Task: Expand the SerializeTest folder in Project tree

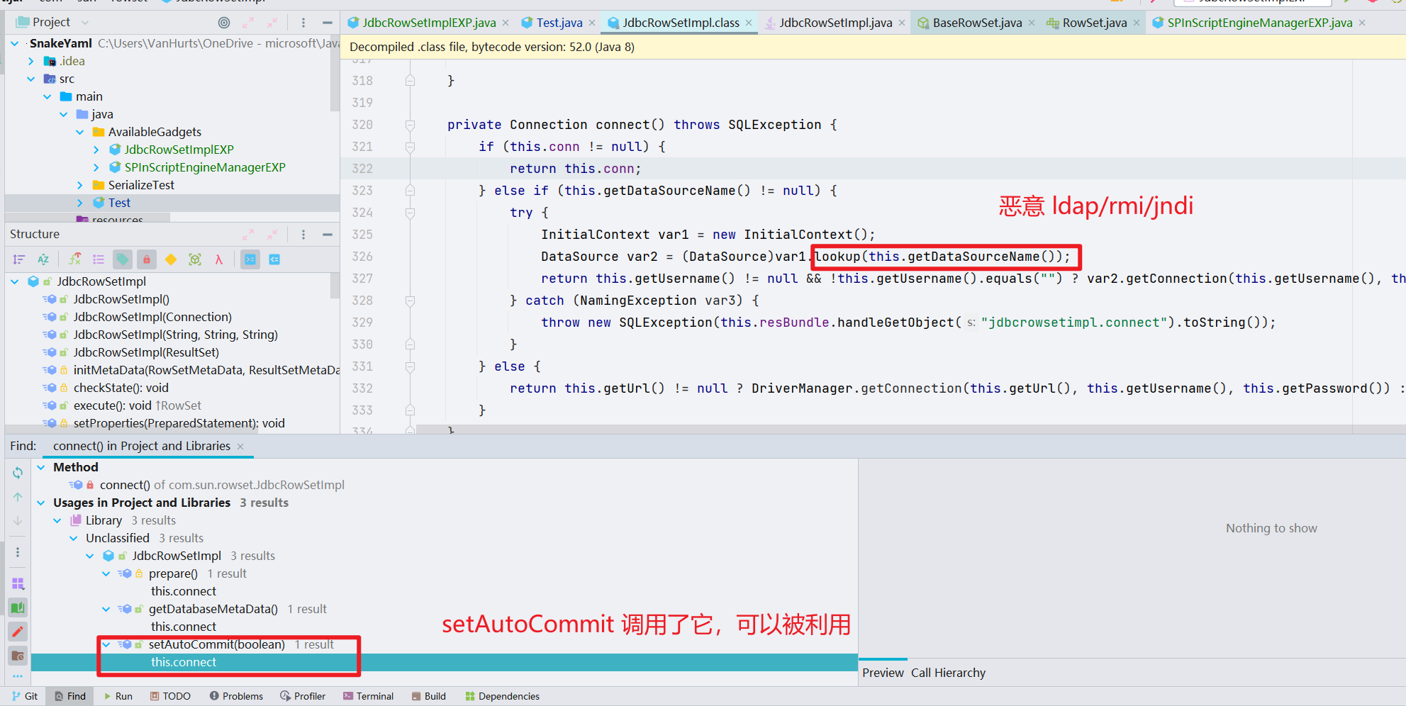Action: click(x=80, y=185)
